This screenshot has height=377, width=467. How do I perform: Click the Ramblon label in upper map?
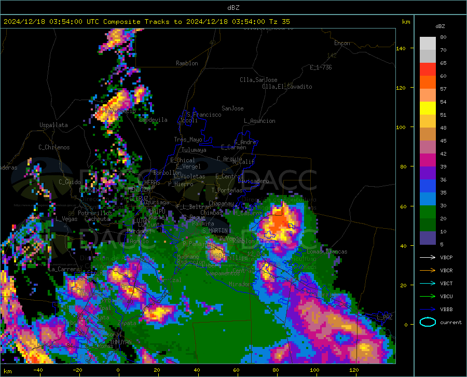(187, 63)
